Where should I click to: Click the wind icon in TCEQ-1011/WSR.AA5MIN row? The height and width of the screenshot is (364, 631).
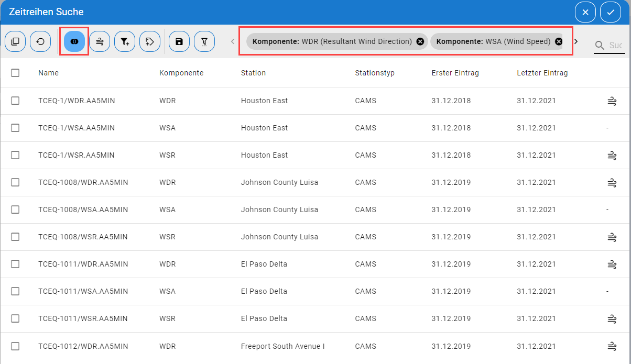tap(611, 318)
